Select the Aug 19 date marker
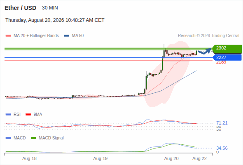The image size is (243, 165). point(100,158)
